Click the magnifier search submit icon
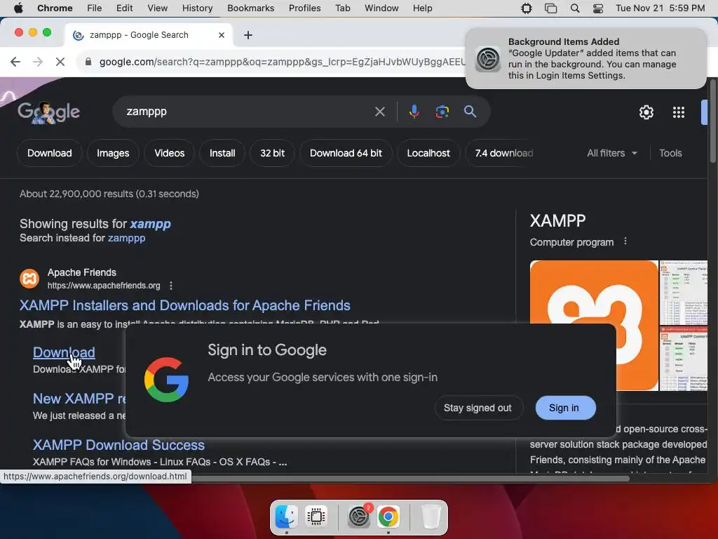718x539 pixels. pos(470,112)
